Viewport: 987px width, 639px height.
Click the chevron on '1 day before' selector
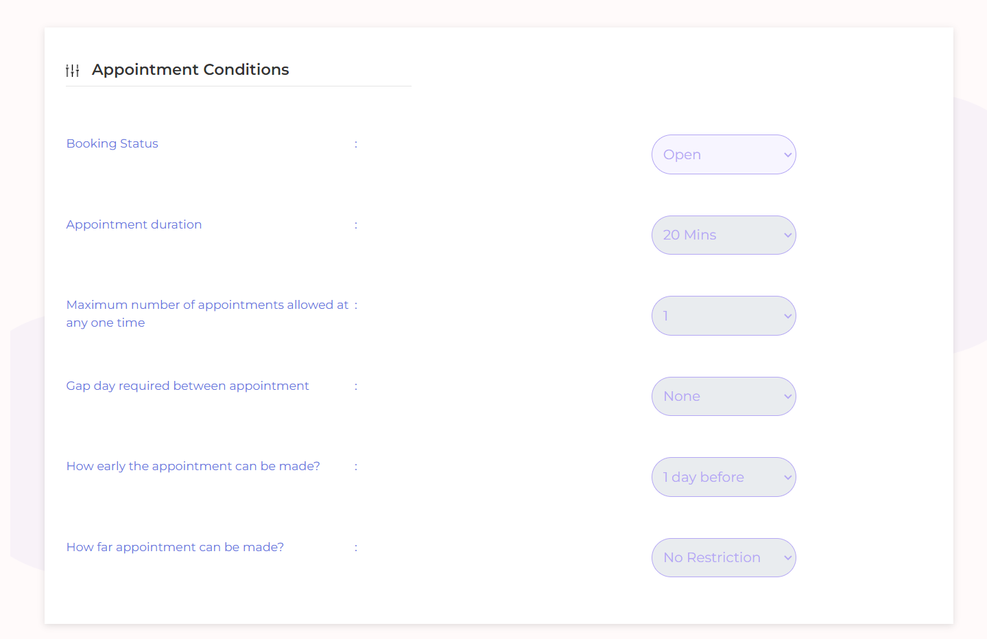click(x=787, y=478)
